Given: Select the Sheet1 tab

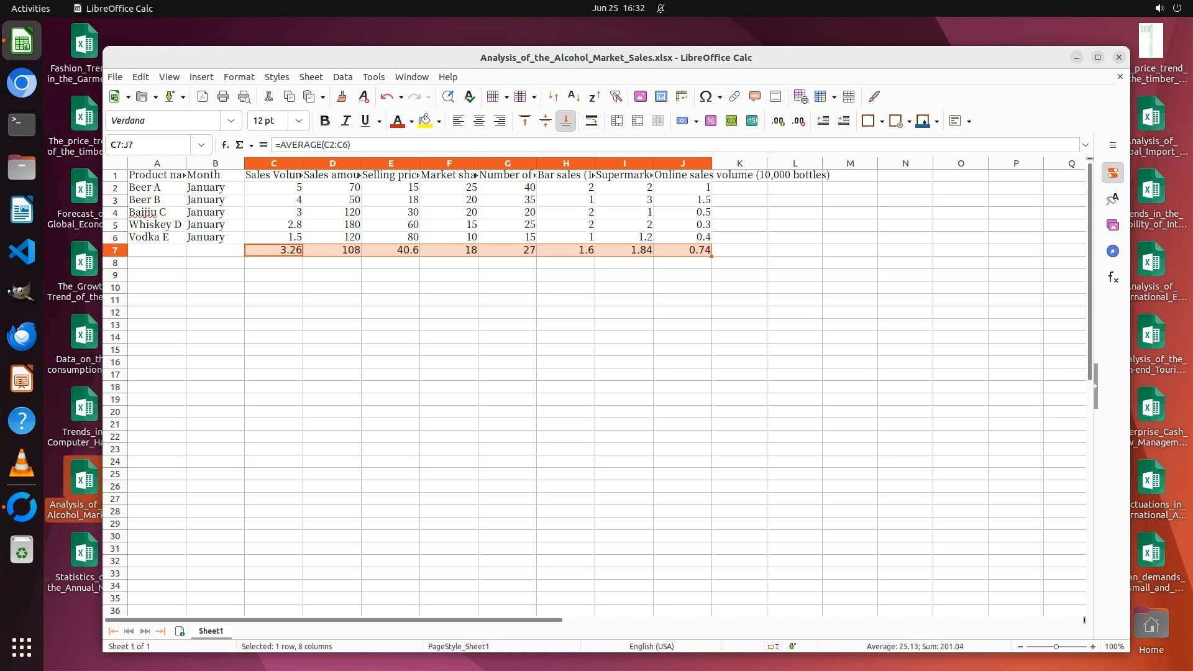Looking at the screenshot, I should click(211, 631).
